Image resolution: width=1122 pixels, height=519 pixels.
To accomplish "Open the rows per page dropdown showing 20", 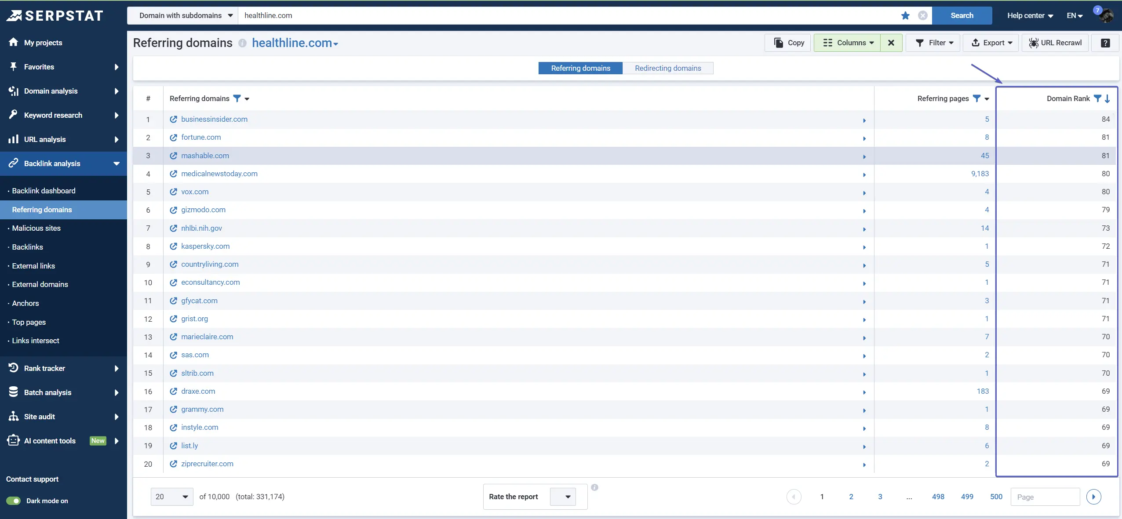I will click(x=172, y=497).
